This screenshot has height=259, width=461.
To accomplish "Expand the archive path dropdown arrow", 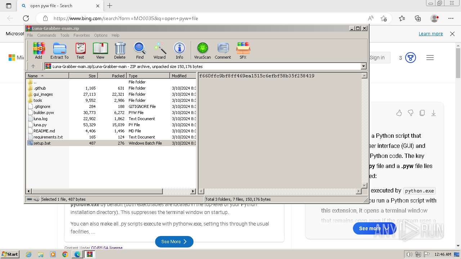I will 363,66.
